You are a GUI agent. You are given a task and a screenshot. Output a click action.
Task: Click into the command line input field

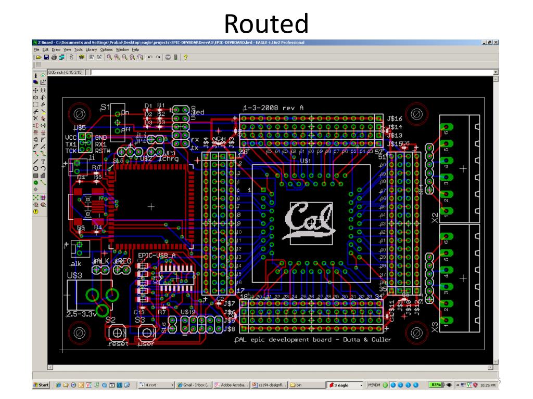(293, 72)
